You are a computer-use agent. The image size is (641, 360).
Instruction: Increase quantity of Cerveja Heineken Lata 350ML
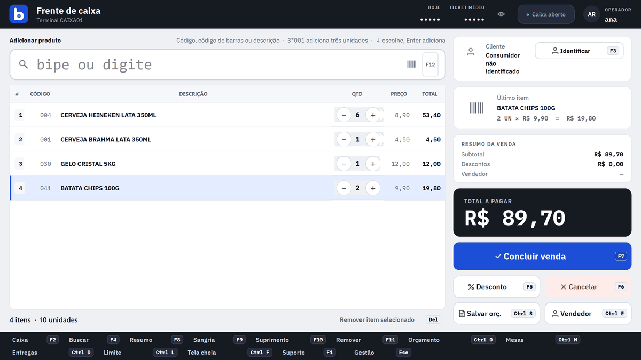(373, 115)
